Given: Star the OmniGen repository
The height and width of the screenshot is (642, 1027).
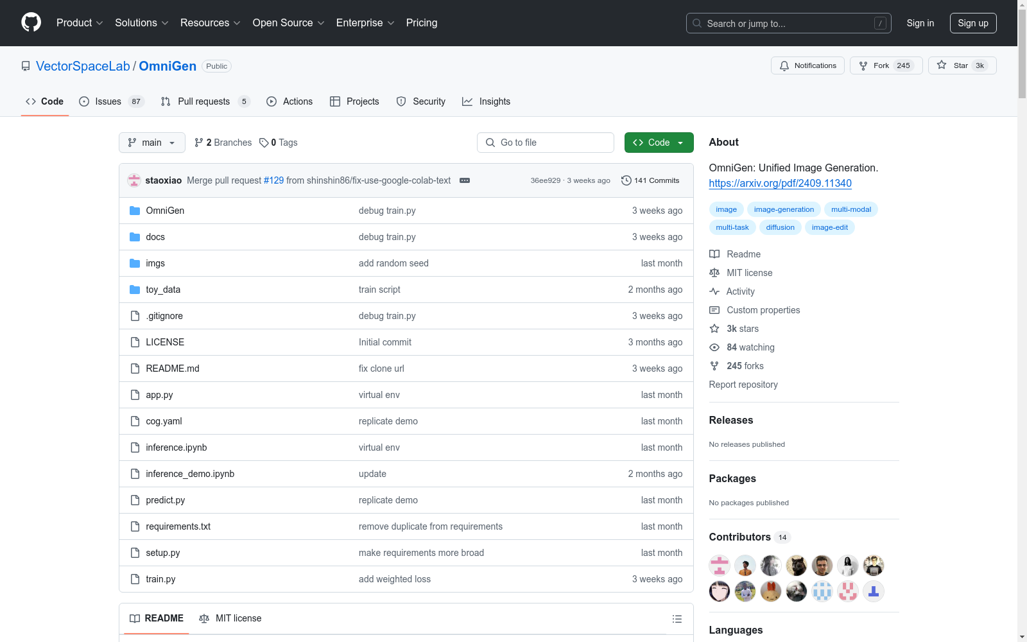Looking at the screenshot, I should [x=962, y=65].
